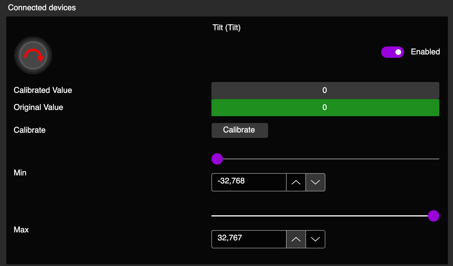Image resolution: width=453 pixels, height=266 pixels.
Task: Increase Min value with the up chevron
Action: coord(296,182)
